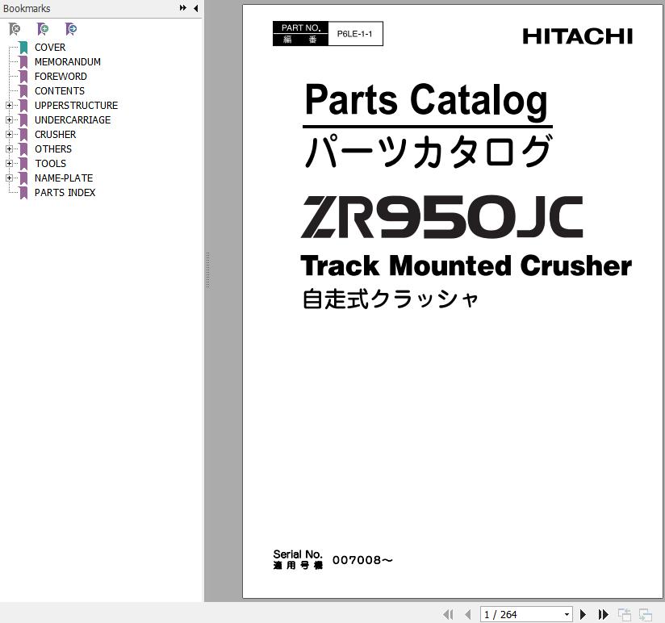Expand the NAME-PLATE bookmark node
Viewport: 665px width, 623px height.
(x=9, y=178)
